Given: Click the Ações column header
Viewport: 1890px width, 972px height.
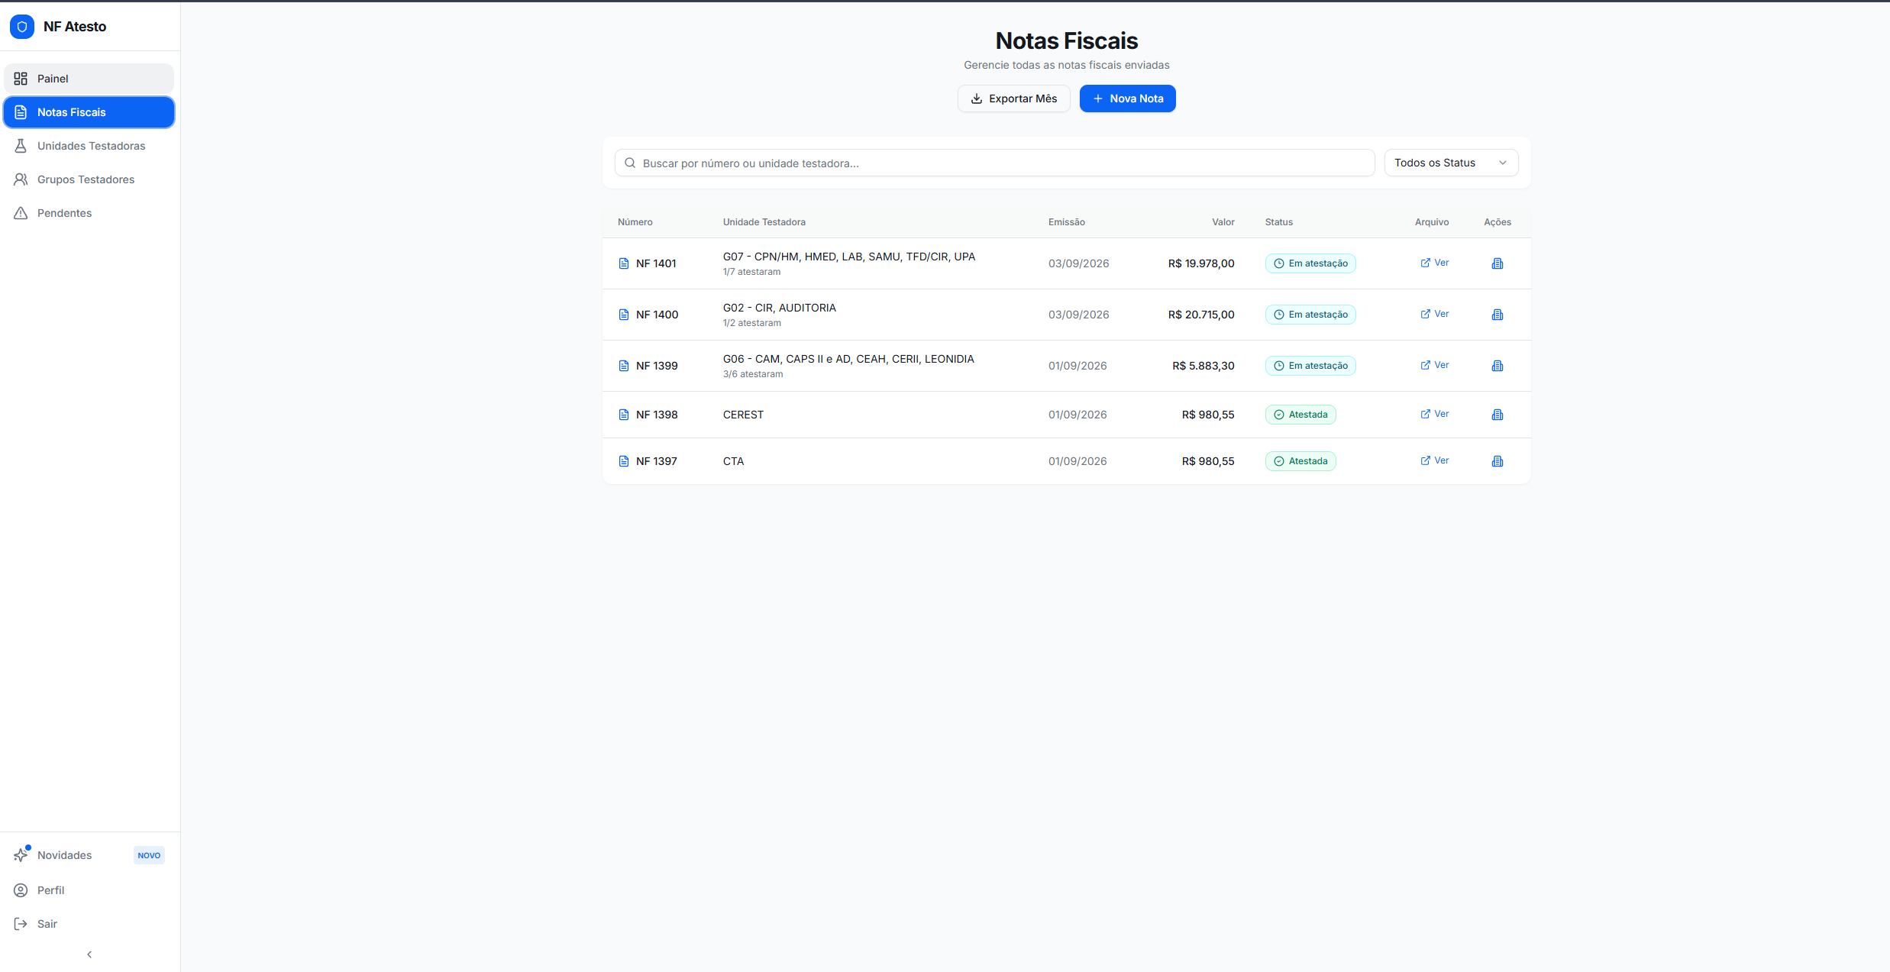Looking at the screenshot, I should (x=1497, y=222).
